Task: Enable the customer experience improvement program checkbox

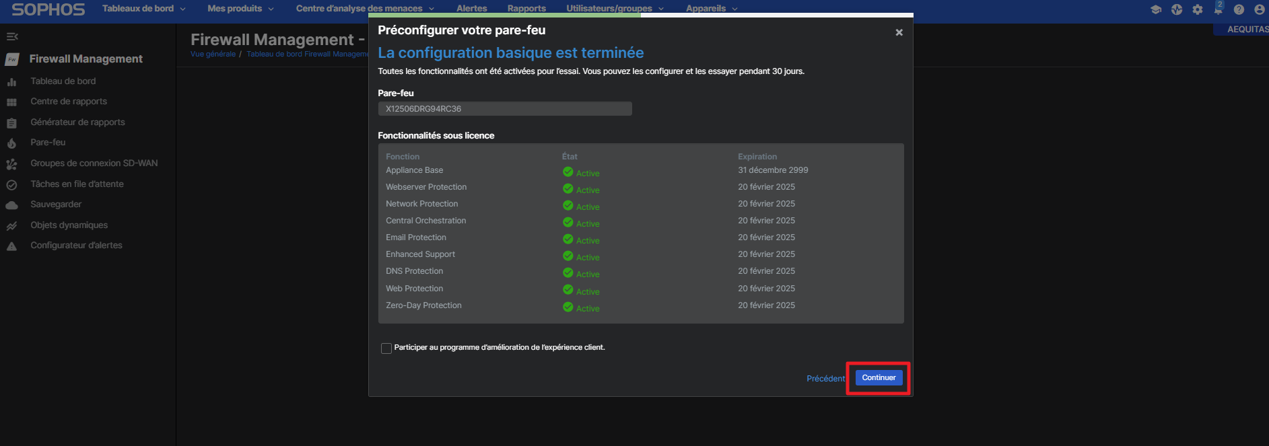Action: [x=386, y=348]
